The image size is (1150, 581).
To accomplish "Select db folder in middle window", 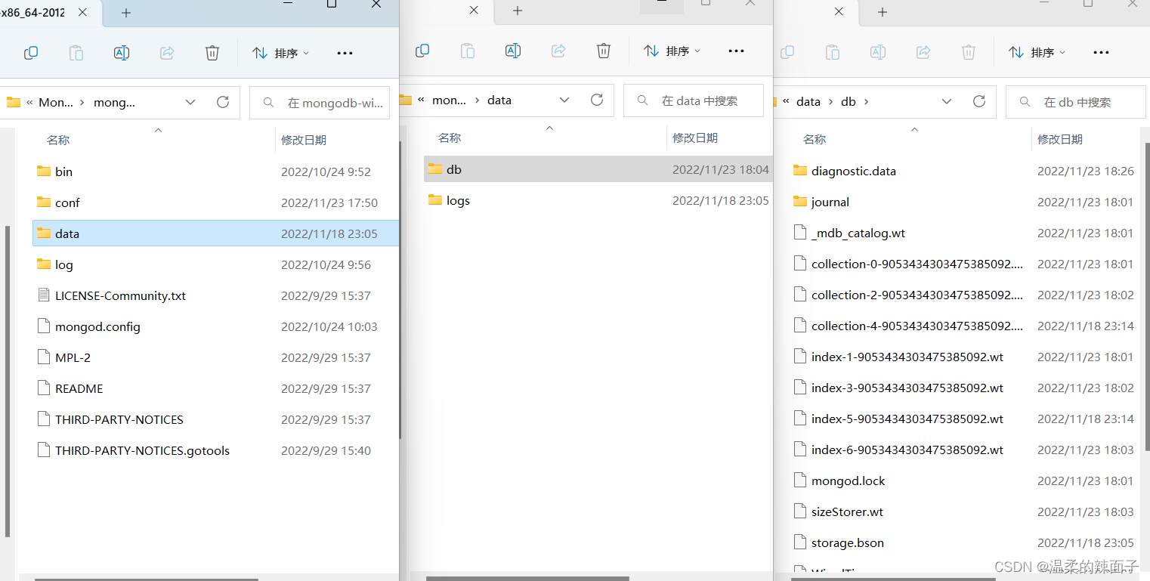I will [598, 169].
